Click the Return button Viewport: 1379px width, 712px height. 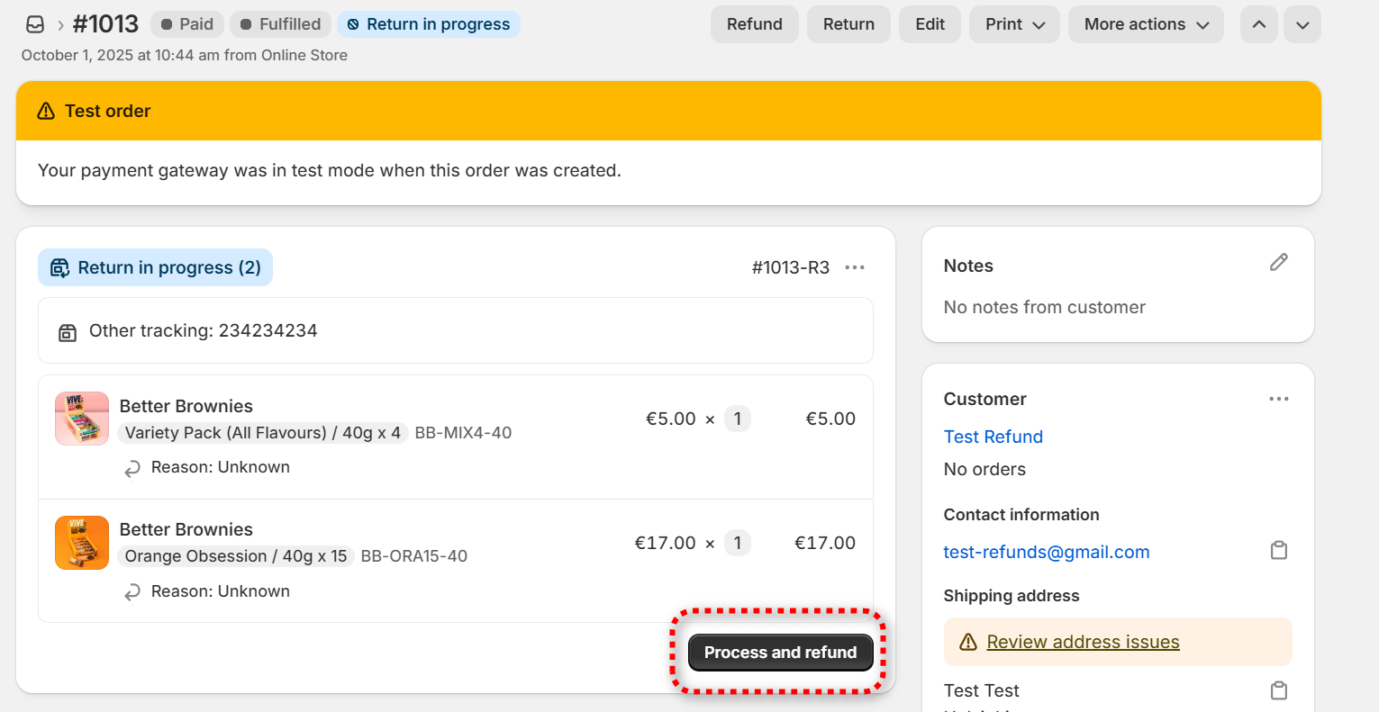(848, 24)
